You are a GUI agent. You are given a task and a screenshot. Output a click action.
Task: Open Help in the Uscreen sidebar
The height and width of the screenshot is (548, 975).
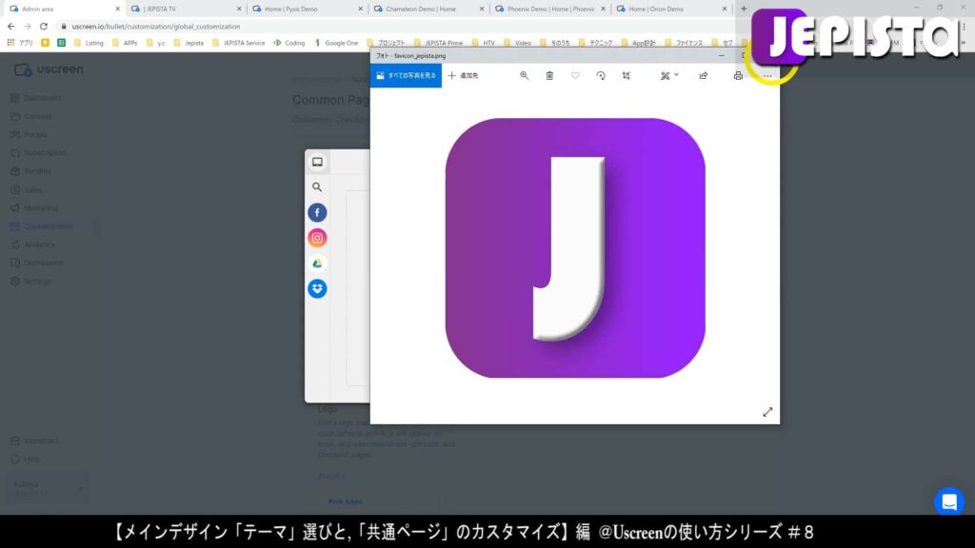tap(26, 460)
